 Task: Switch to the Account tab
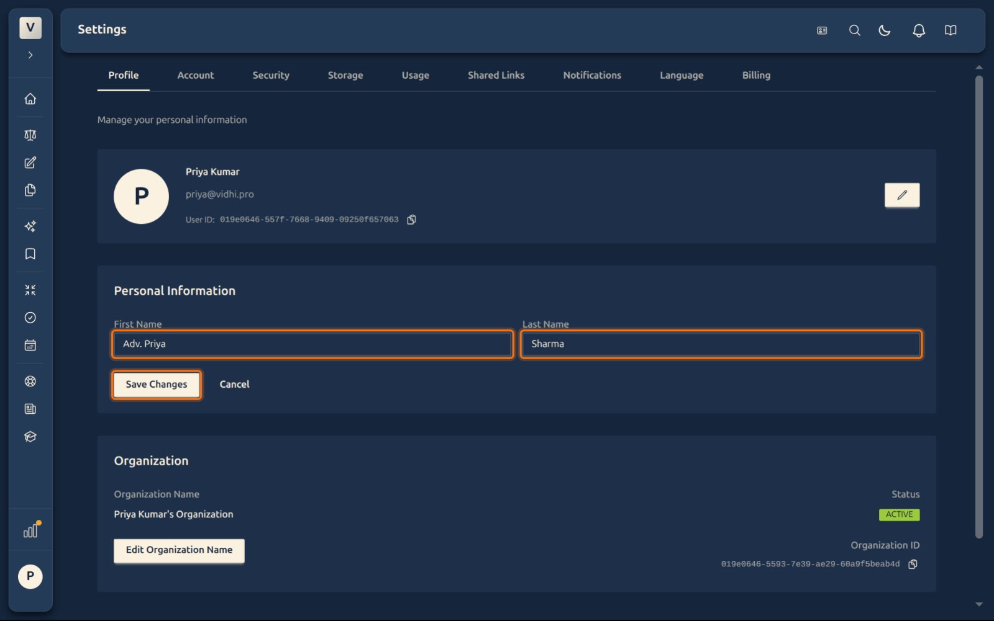tap(196, 75)
